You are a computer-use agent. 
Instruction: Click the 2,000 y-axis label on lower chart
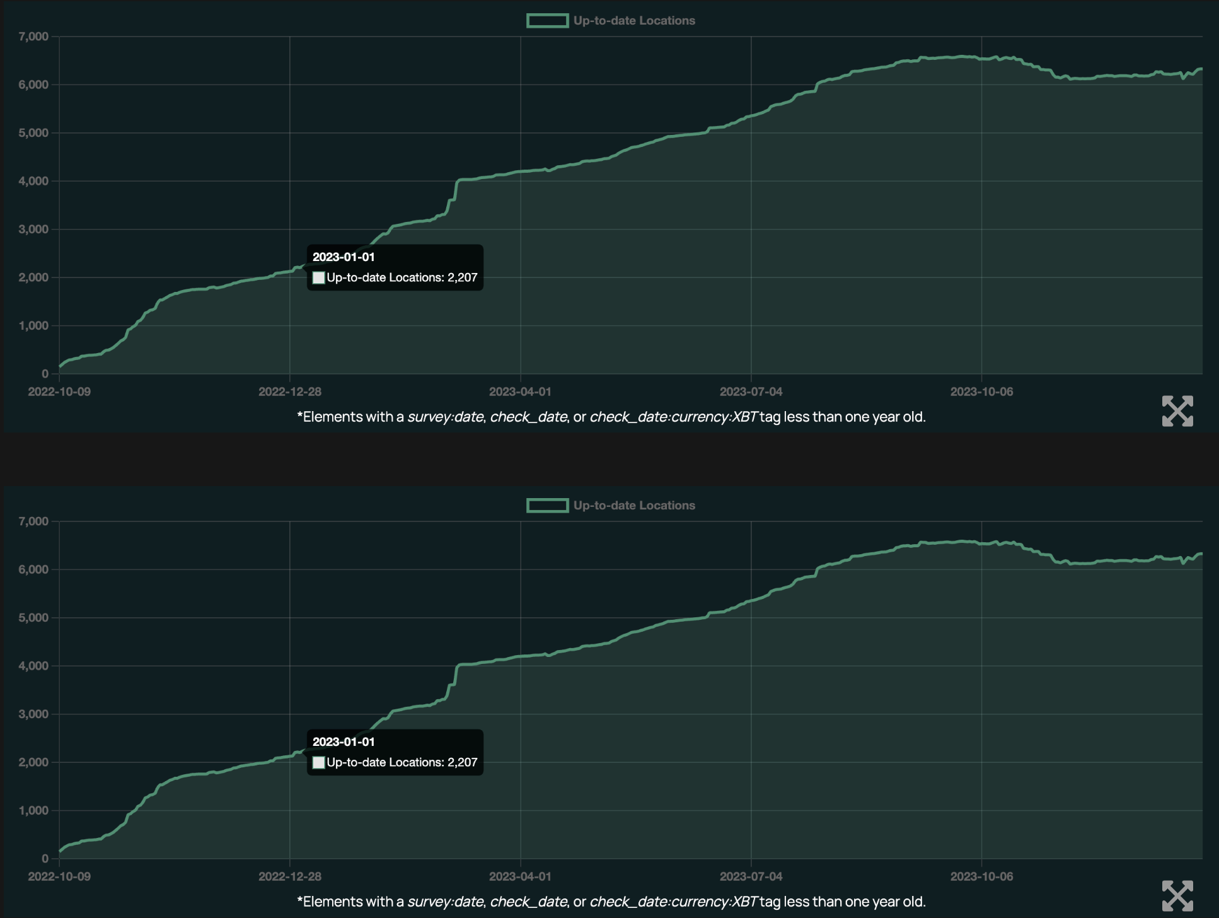pos(33,762)
